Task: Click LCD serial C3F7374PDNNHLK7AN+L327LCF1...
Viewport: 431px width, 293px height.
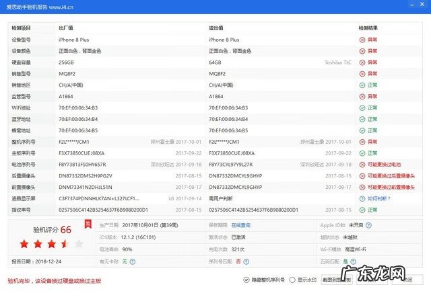Action: [x=99, y=199]
